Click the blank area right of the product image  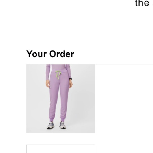(124, 99)
